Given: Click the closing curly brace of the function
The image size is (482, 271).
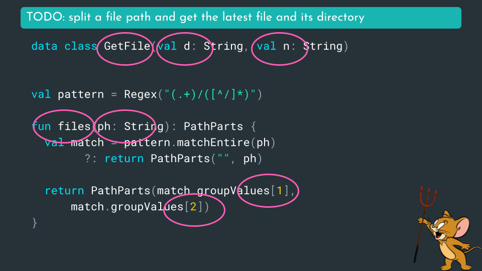Looking at the screenshot, I should [34, 222].
